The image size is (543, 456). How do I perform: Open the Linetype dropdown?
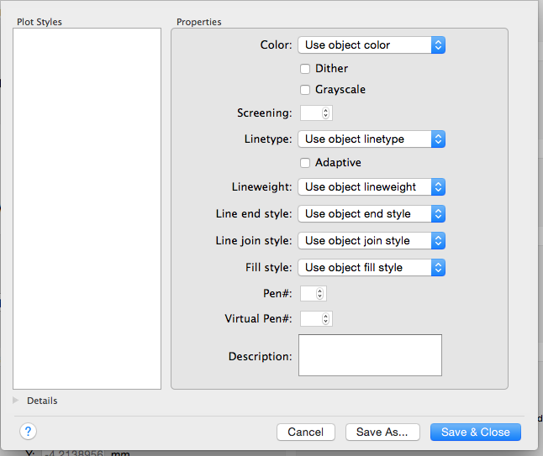(x=372, y=139)
